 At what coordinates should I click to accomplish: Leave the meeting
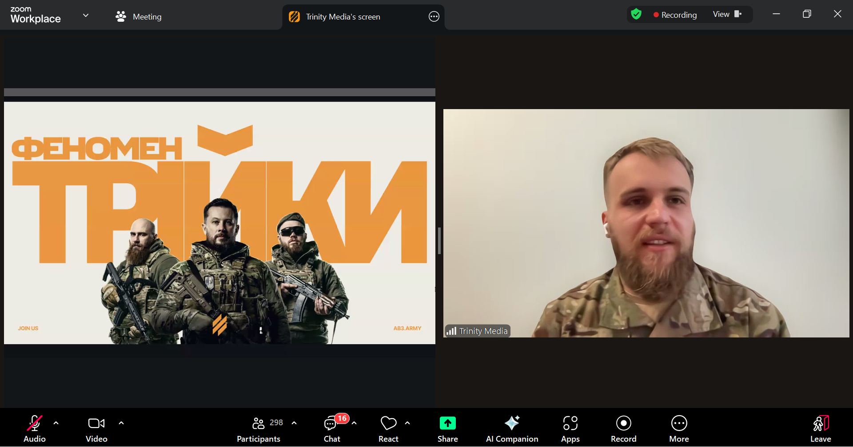[820, 428]
